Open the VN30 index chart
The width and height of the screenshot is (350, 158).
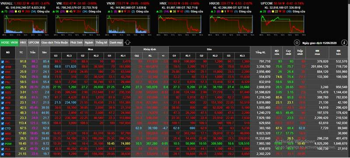128,24
